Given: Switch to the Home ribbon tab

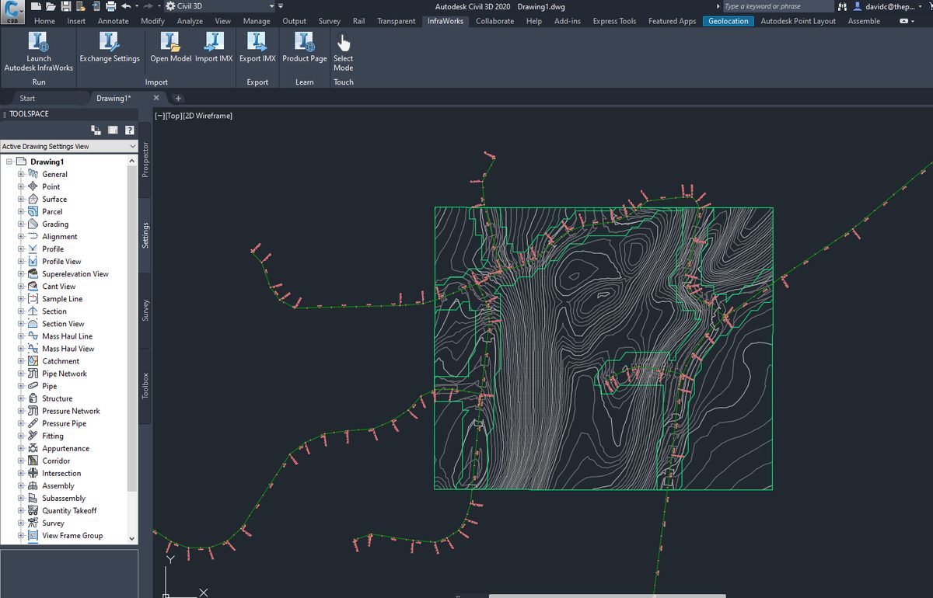Looking at the screenshot, I should (x=45, y=21).
